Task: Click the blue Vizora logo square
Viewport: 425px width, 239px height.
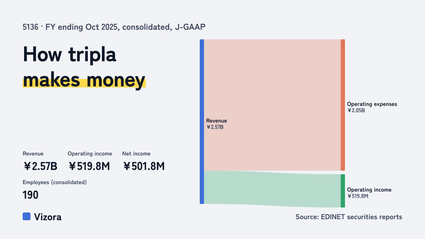Action: point(27,216)
